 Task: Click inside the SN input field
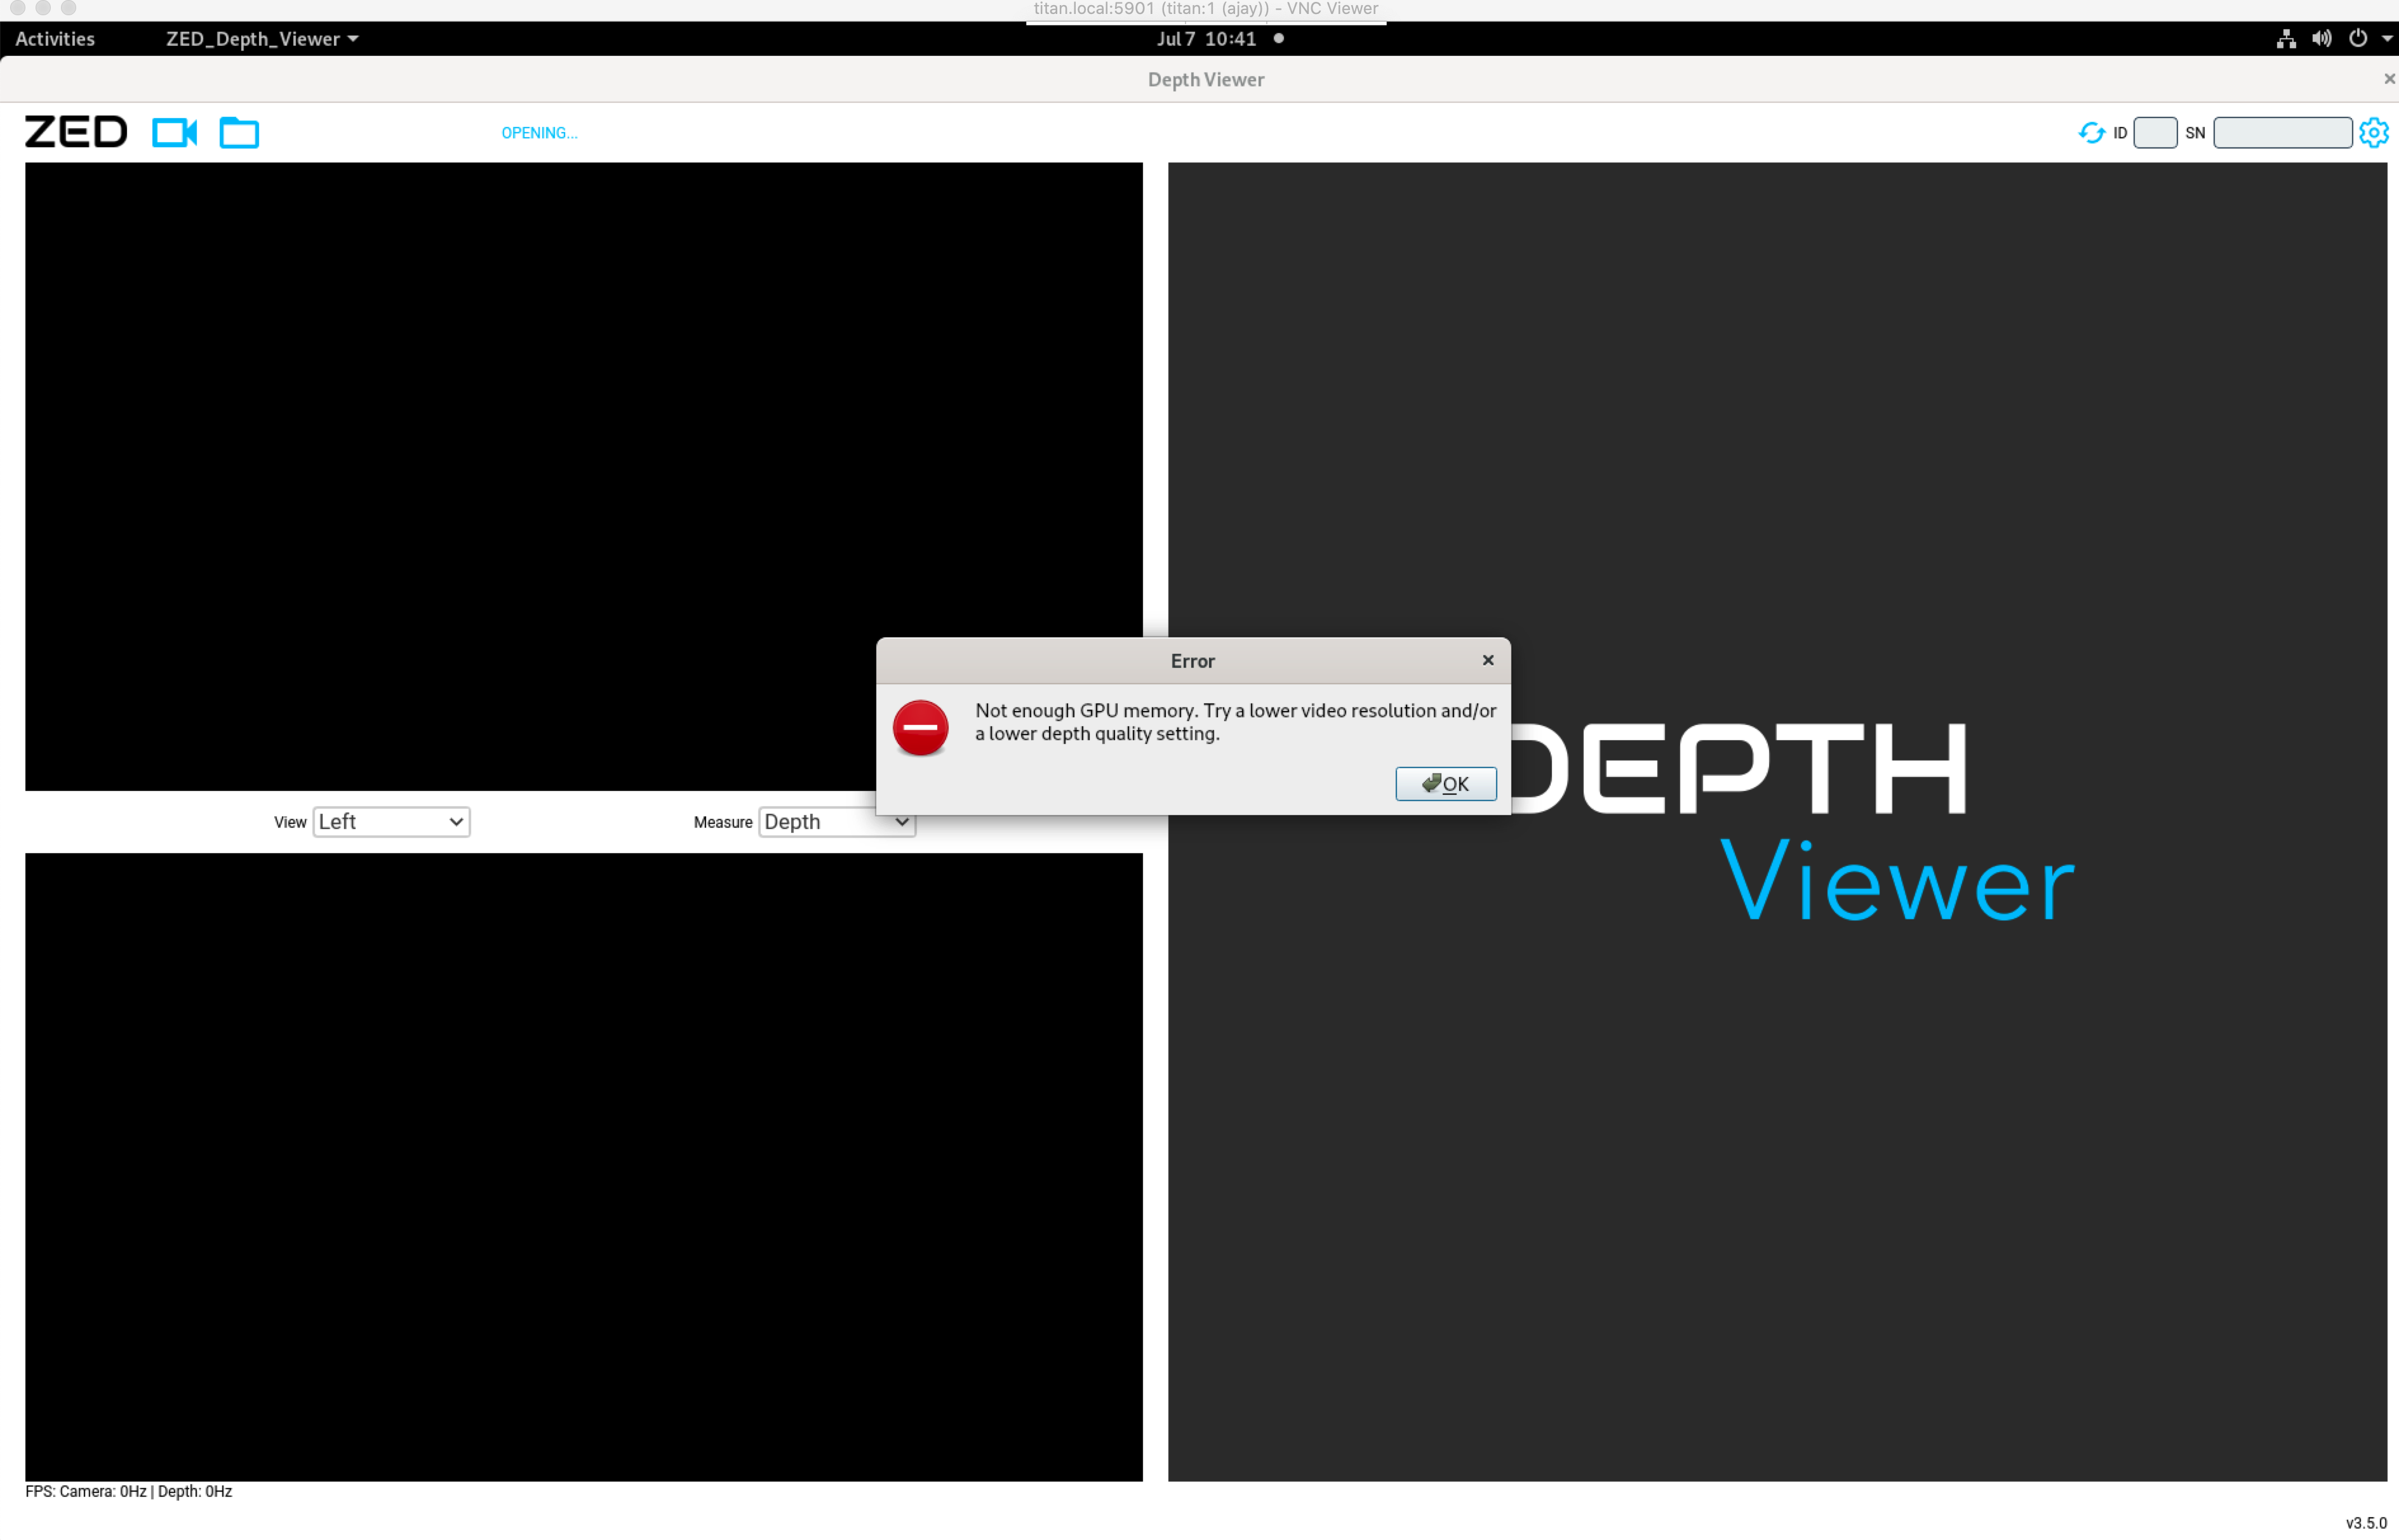pyautogui.click(x=2283, y=132)
